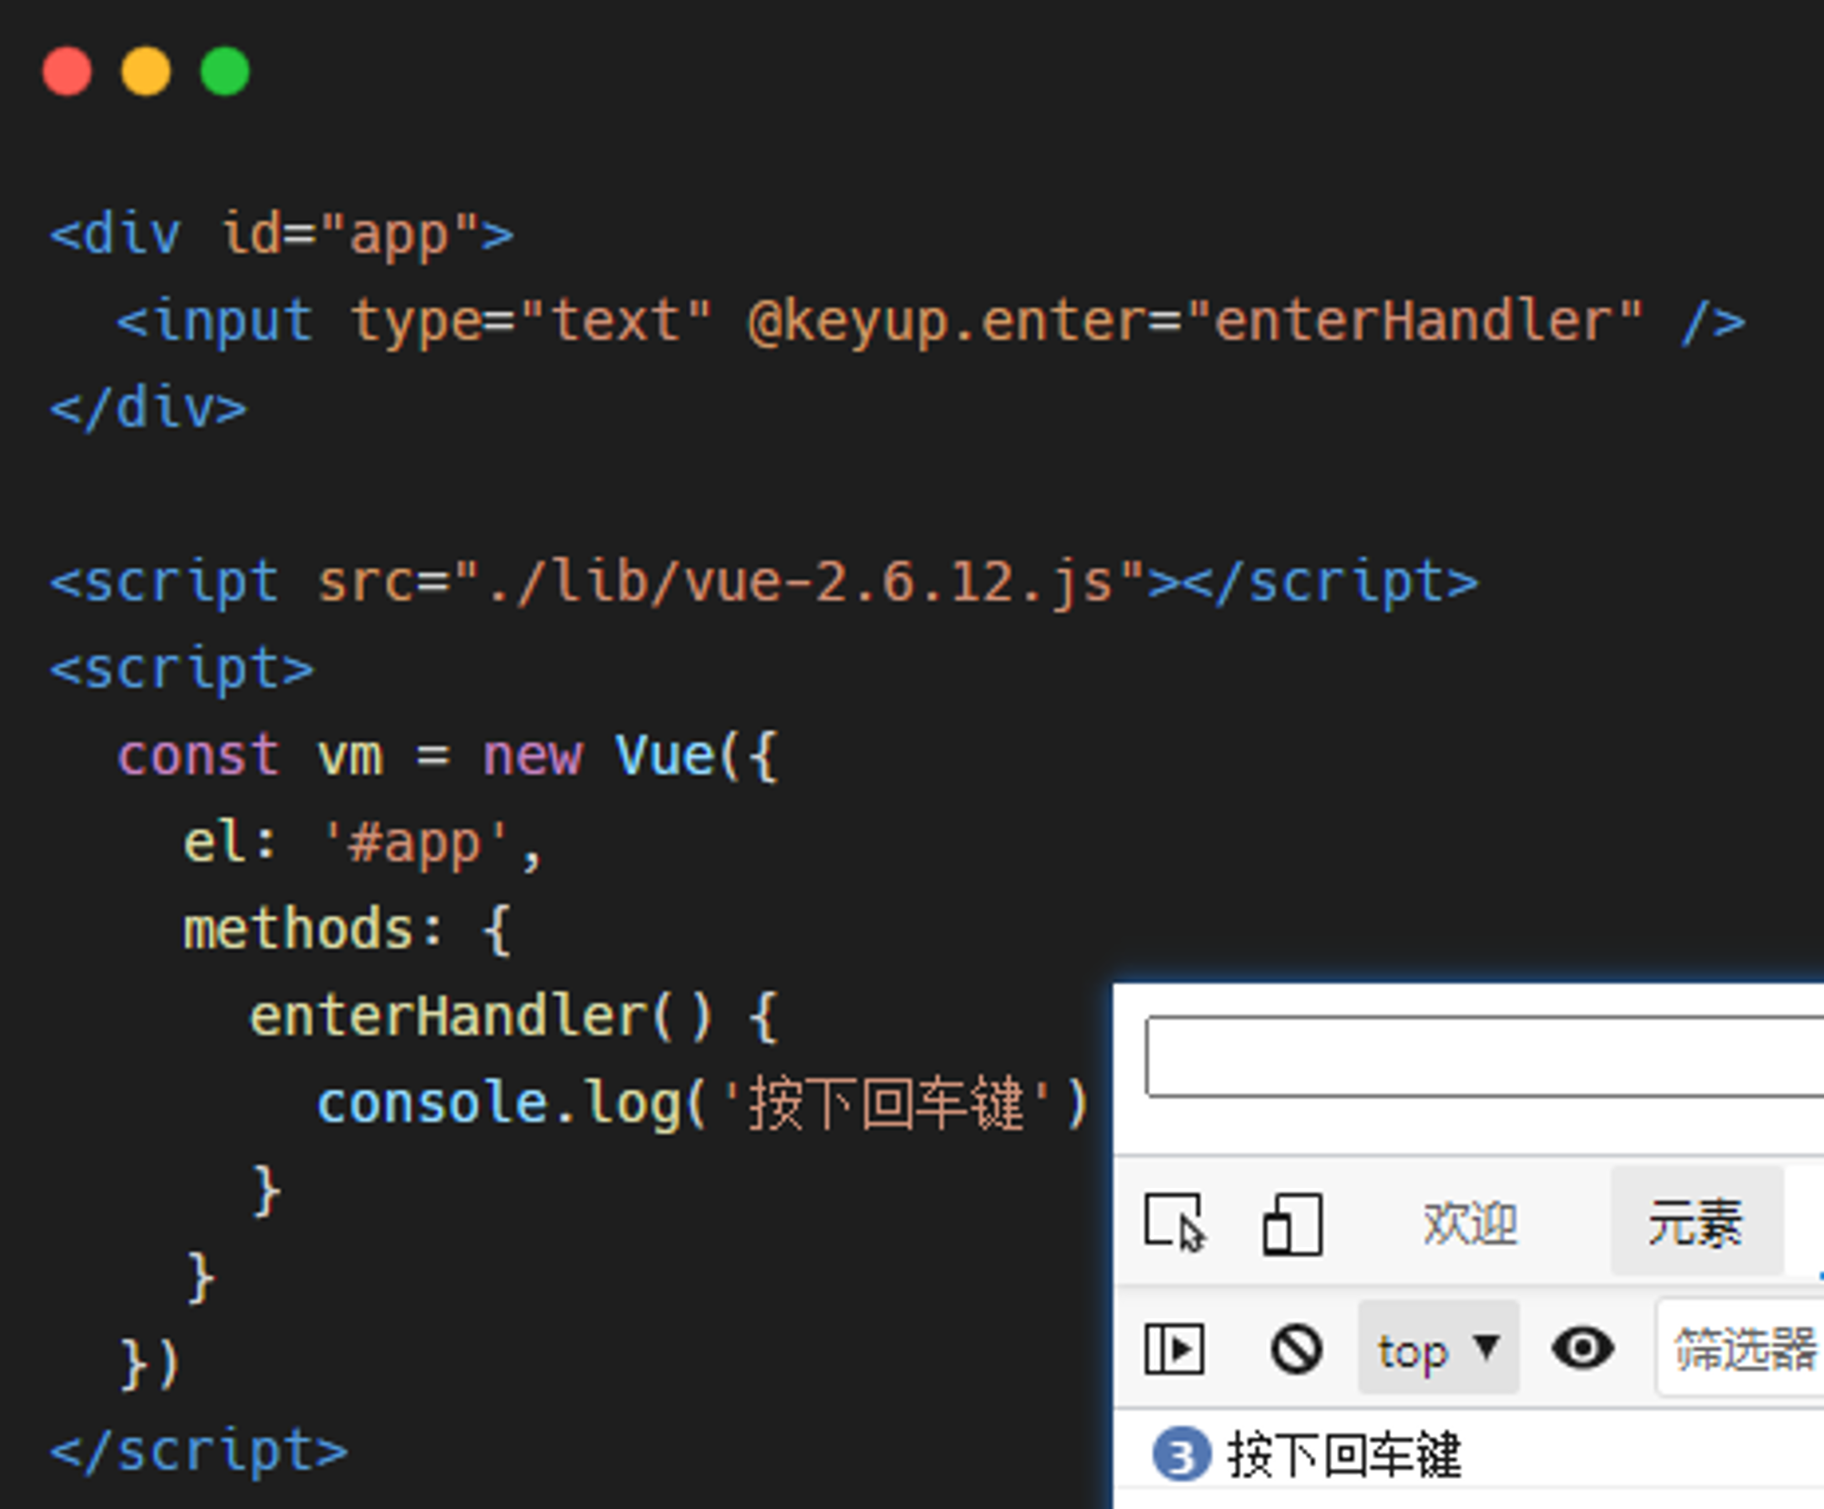Click the console message 按下回车键
The height and width of the screenshot is (1509, 1824).
point(1344,1455)
